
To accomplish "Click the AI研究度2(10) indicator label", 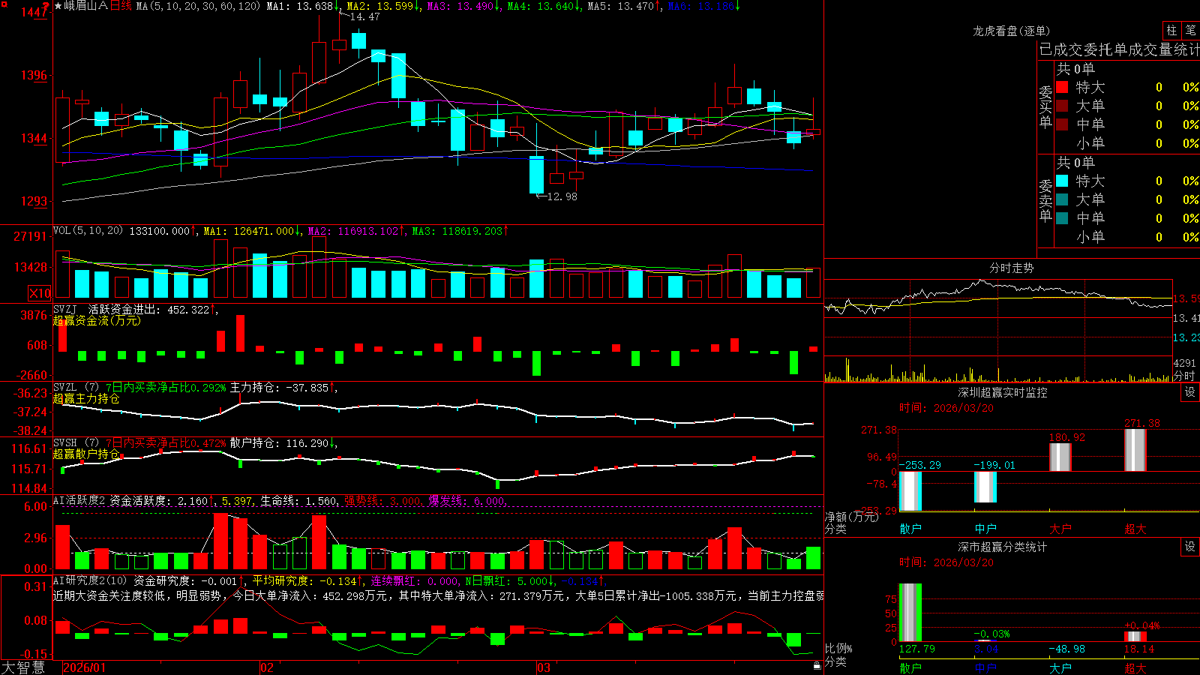I will pos(90,580).
